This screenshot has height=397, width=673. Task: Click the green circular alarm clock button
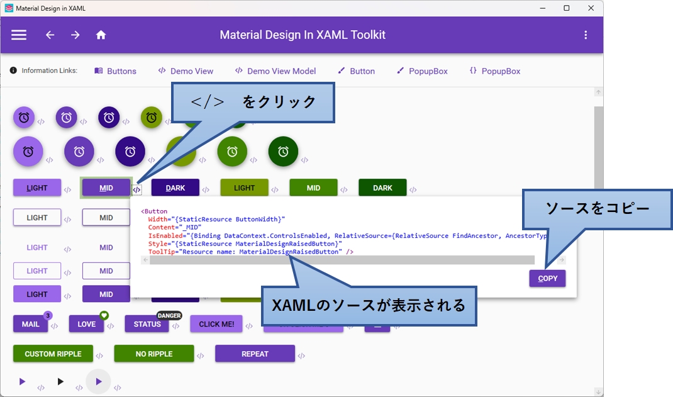(x=232, y=151)
